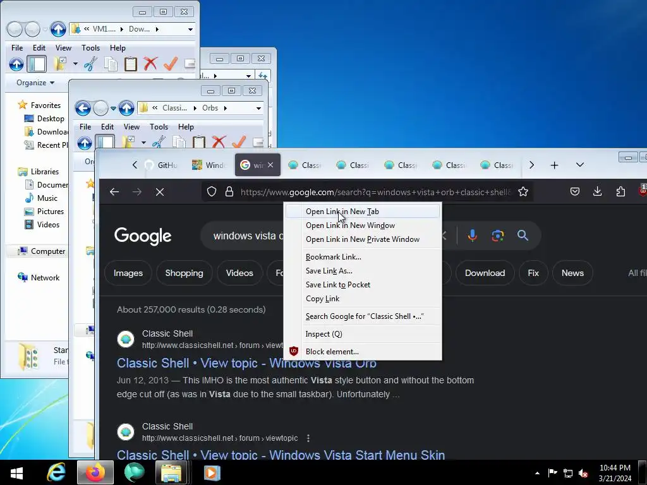The width and height of the screenshot is (647, 485).
Task: Click Paste clipboard icon in Downloads window
Action: (x=130, y=64)
